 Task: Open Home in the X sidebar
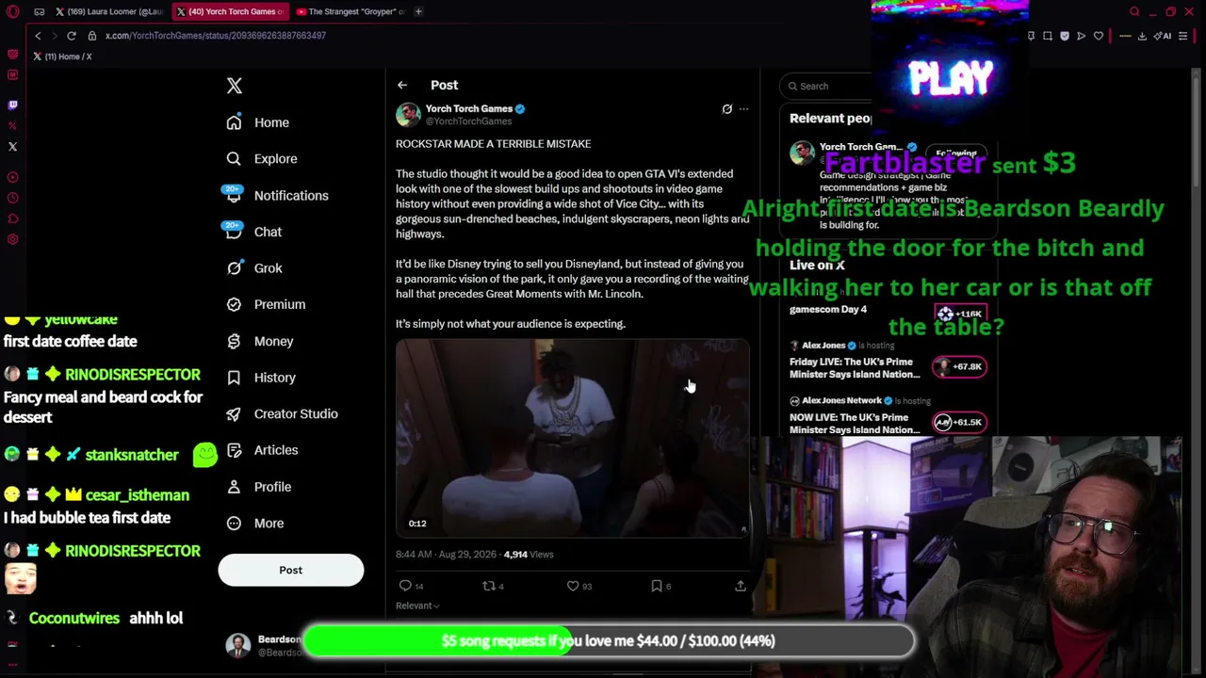coord(258,122)
